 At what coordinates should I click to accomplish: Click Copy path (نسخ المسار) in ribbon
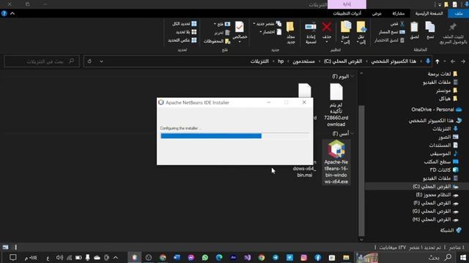pos(392,32)
